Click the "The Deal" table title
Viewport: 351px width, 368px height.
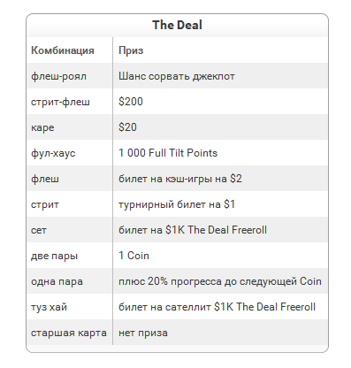177,25
